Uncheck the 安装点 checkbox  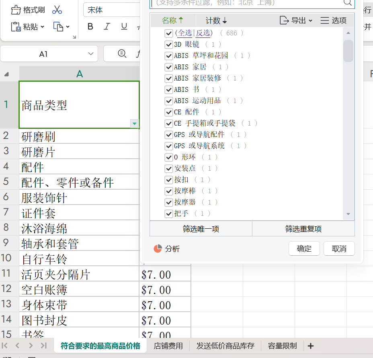click(169, 168)
